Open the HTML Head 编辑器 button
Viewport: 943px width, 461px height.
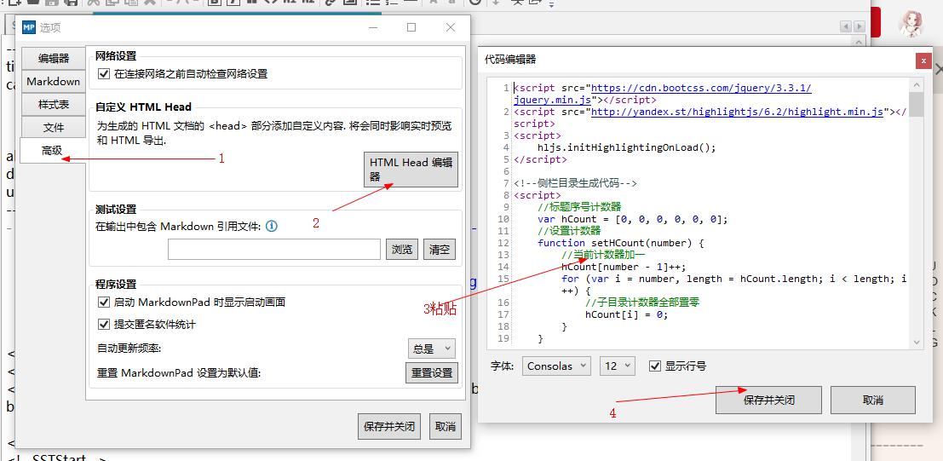411,170
